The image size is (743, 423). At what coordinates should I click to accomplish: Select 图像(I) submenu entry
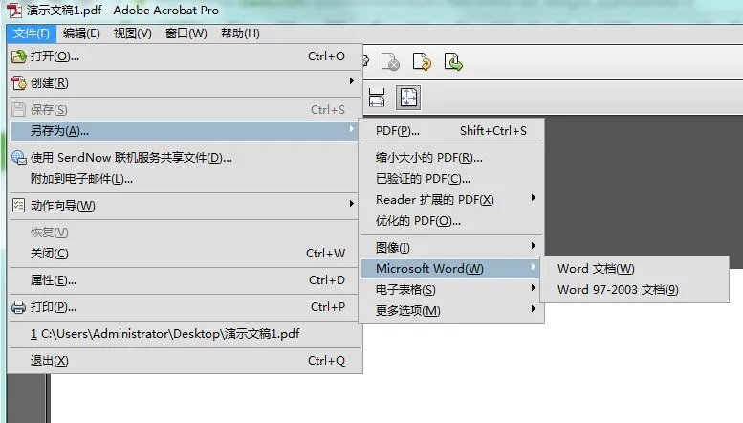coord(451,248)
